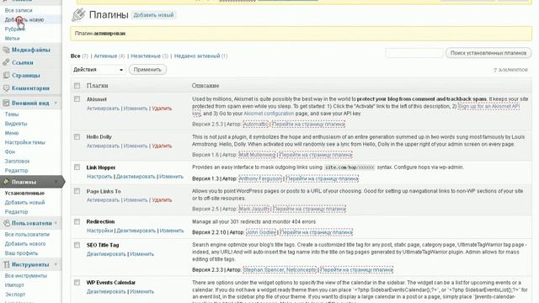
Task: Deactivate the Redirection plugin
Action: (136, 231)
